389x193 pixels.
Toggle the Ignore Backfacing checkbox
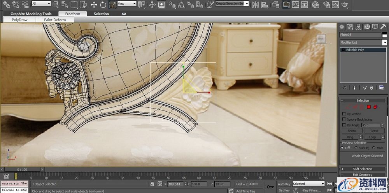344,119
